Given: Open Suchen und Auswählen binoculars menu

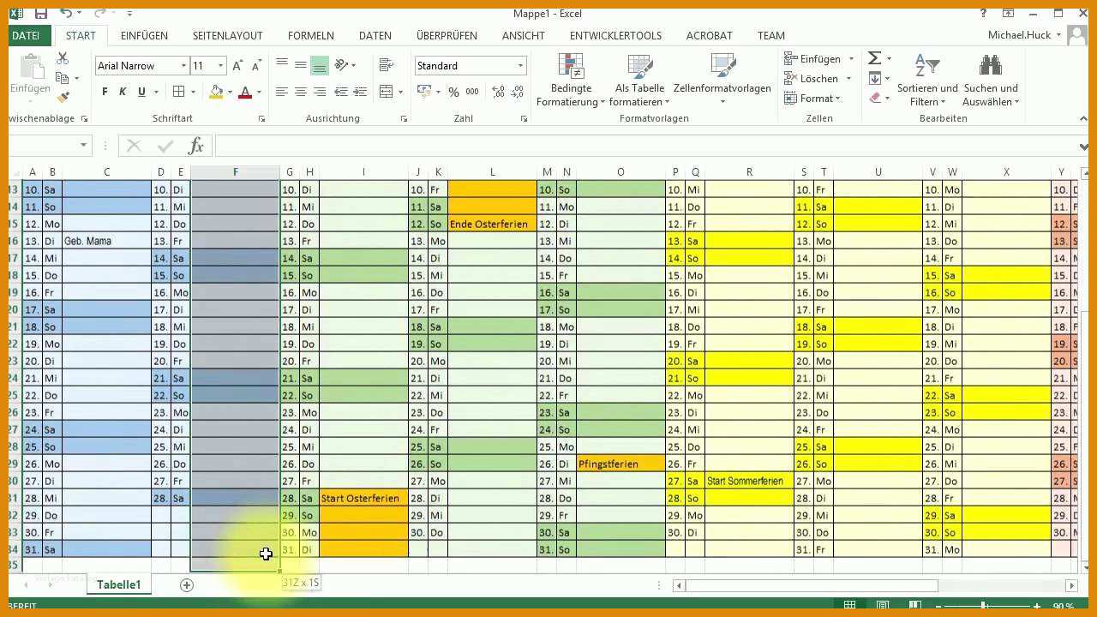Looking at the screenshot, I should [991, 81].
